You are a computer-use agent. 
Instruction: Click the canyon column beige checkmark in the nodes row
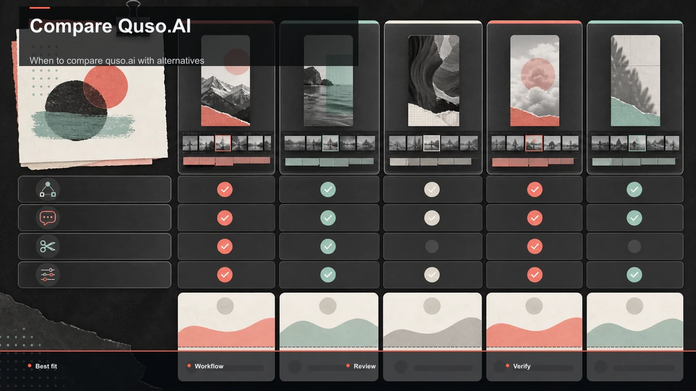(x=432, y=189)
